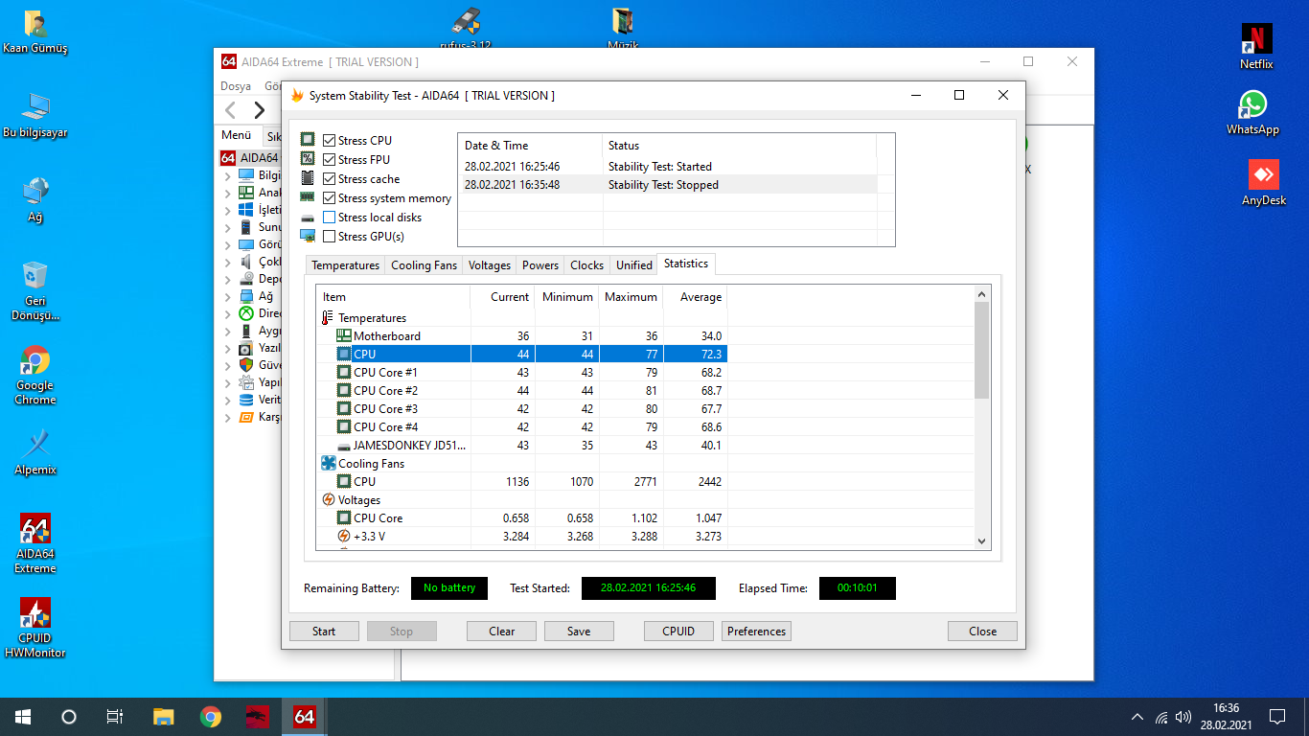Disable the Stress cache option
This screenshot has height=736, width=1309.
pos(330,179)
